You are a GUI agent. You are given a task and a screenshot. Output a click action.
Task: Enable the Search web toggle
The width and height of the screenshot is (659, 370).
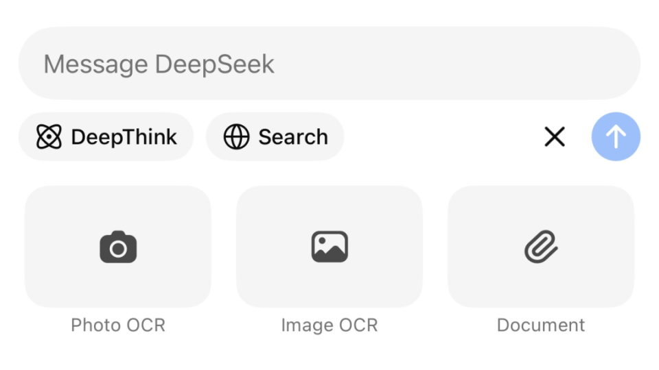pos(275,136)
